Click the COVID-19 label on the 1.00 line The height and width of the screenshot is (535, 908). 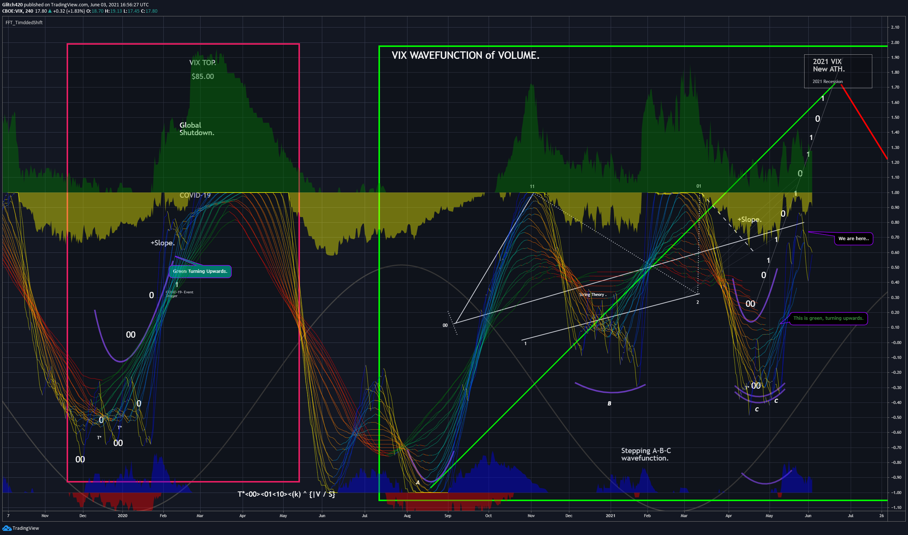(x=195, y=195)
